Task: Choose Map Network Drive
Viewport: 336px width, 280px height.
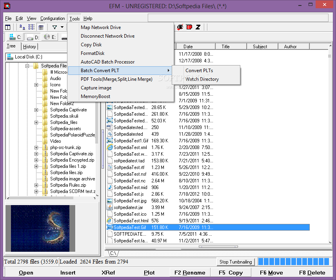Action: click(120, 27)
